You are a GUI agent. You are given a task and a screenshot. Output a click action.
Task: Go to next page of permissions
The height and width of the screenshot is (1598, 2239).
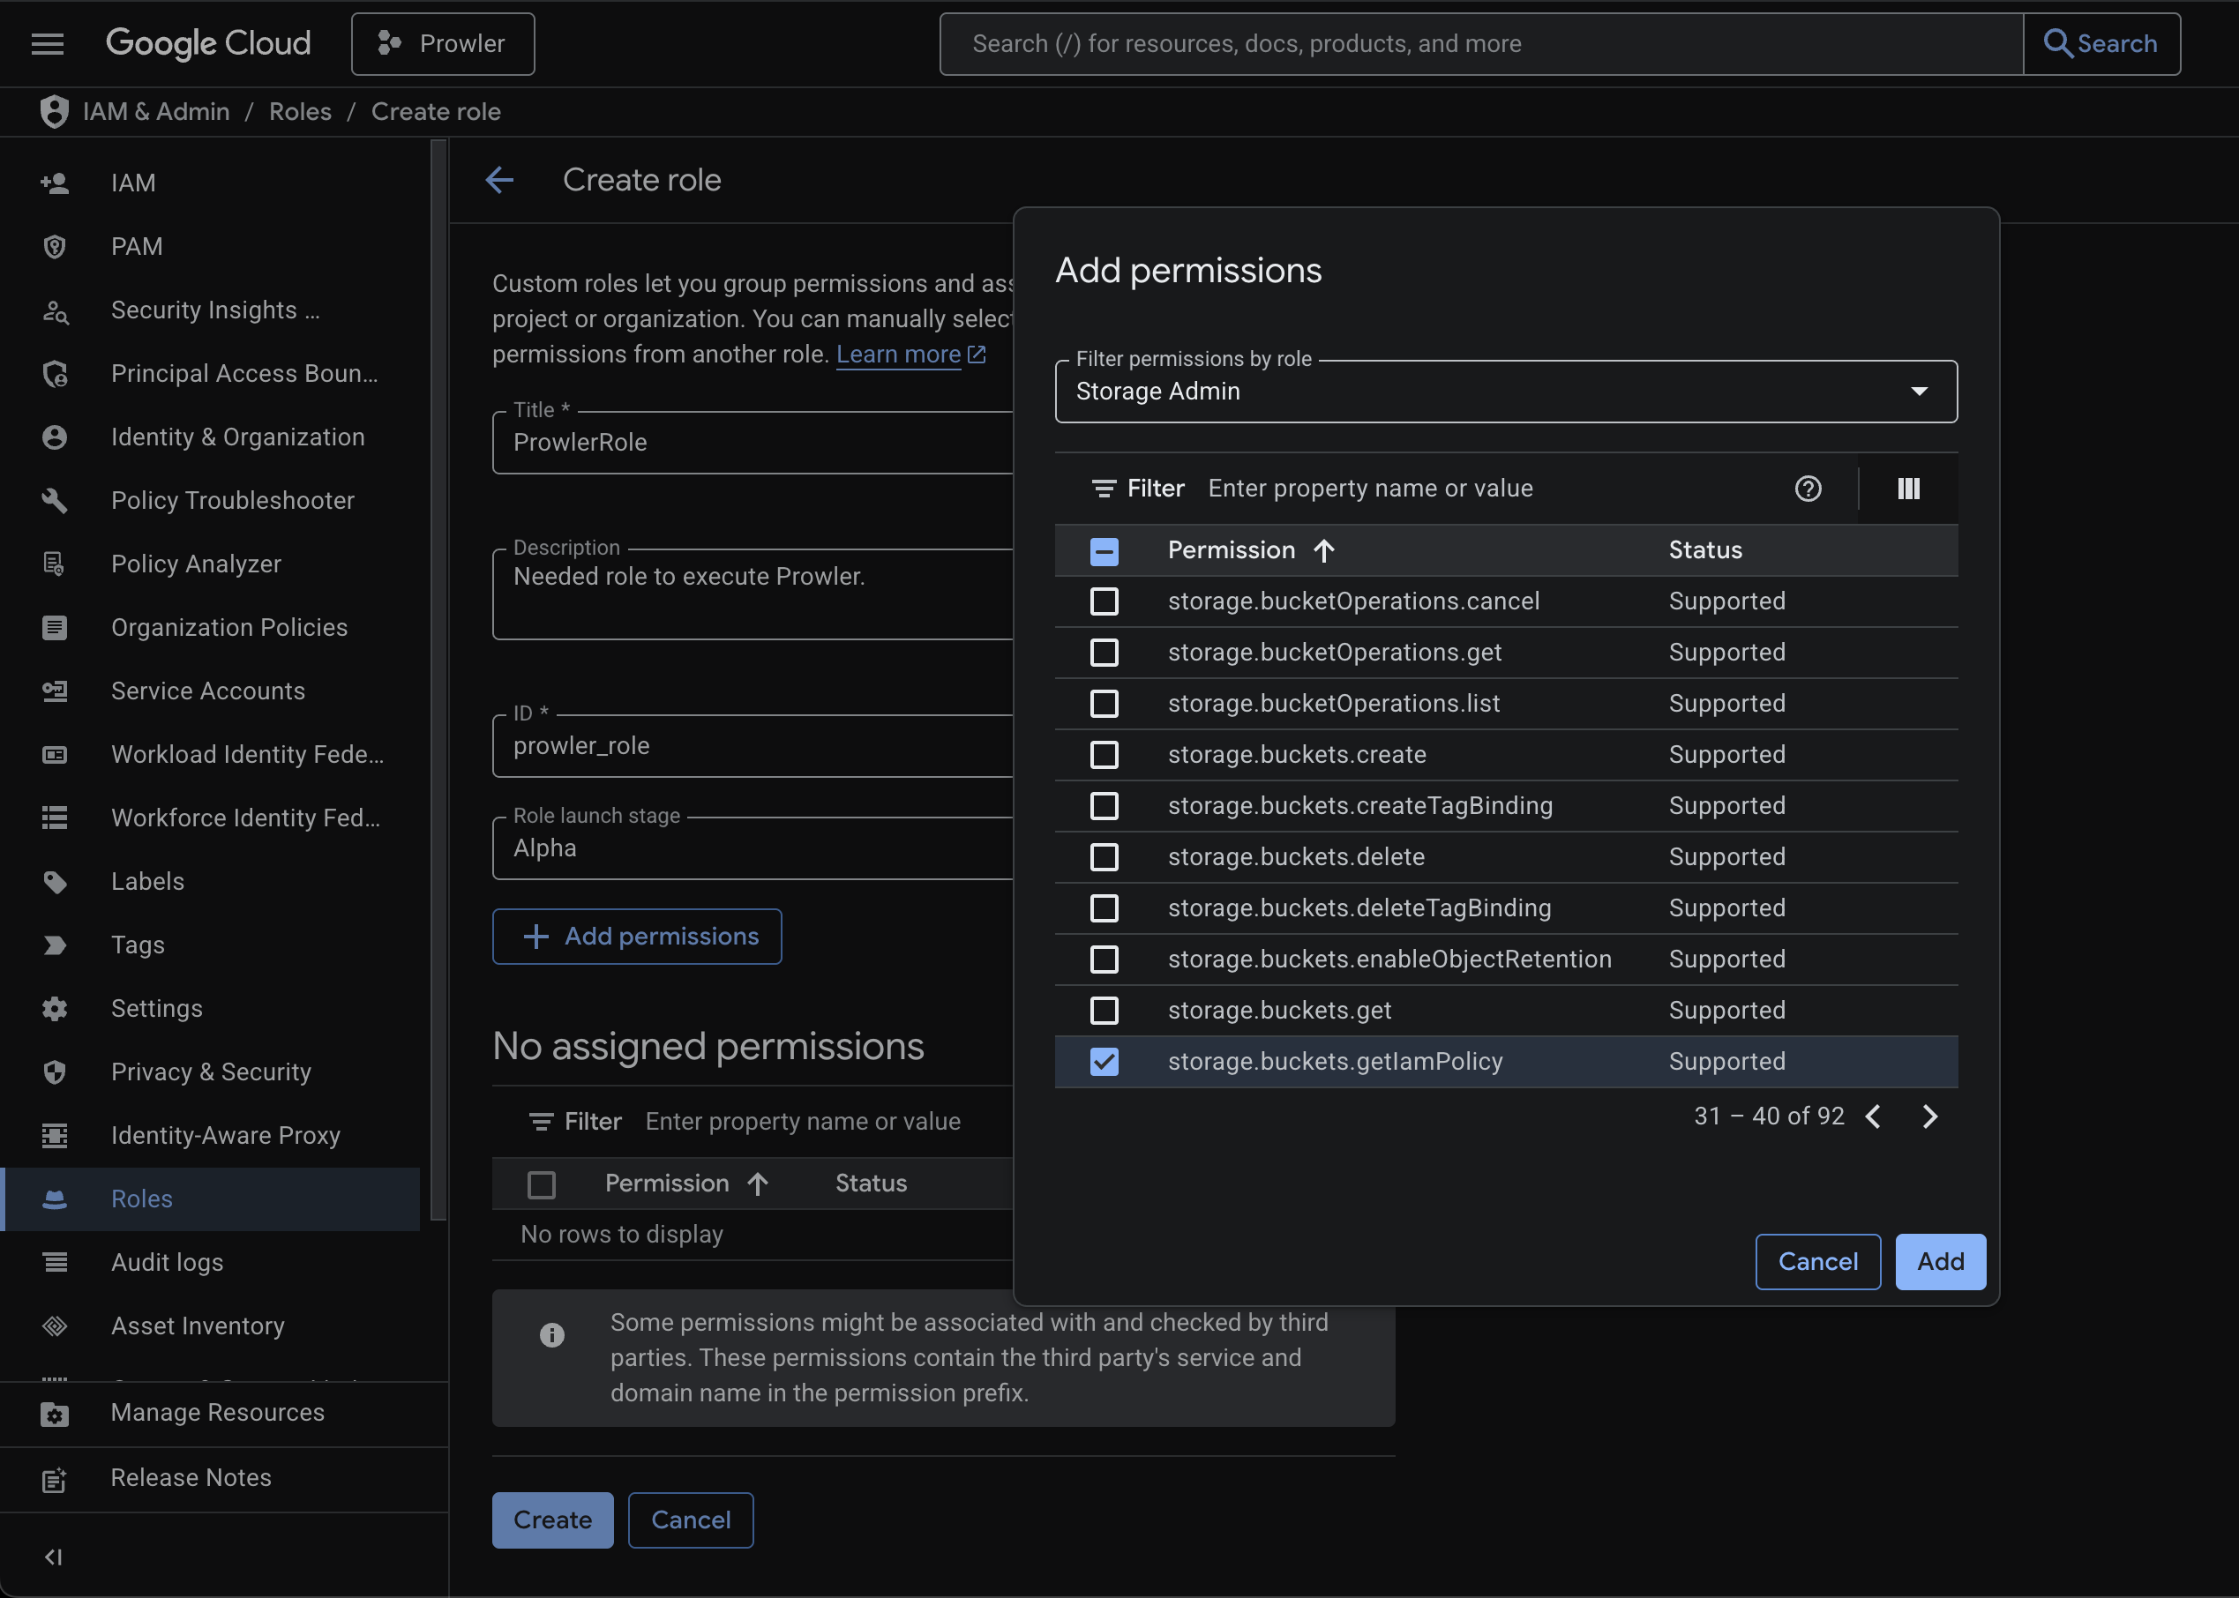(x=1929, y=1116)
